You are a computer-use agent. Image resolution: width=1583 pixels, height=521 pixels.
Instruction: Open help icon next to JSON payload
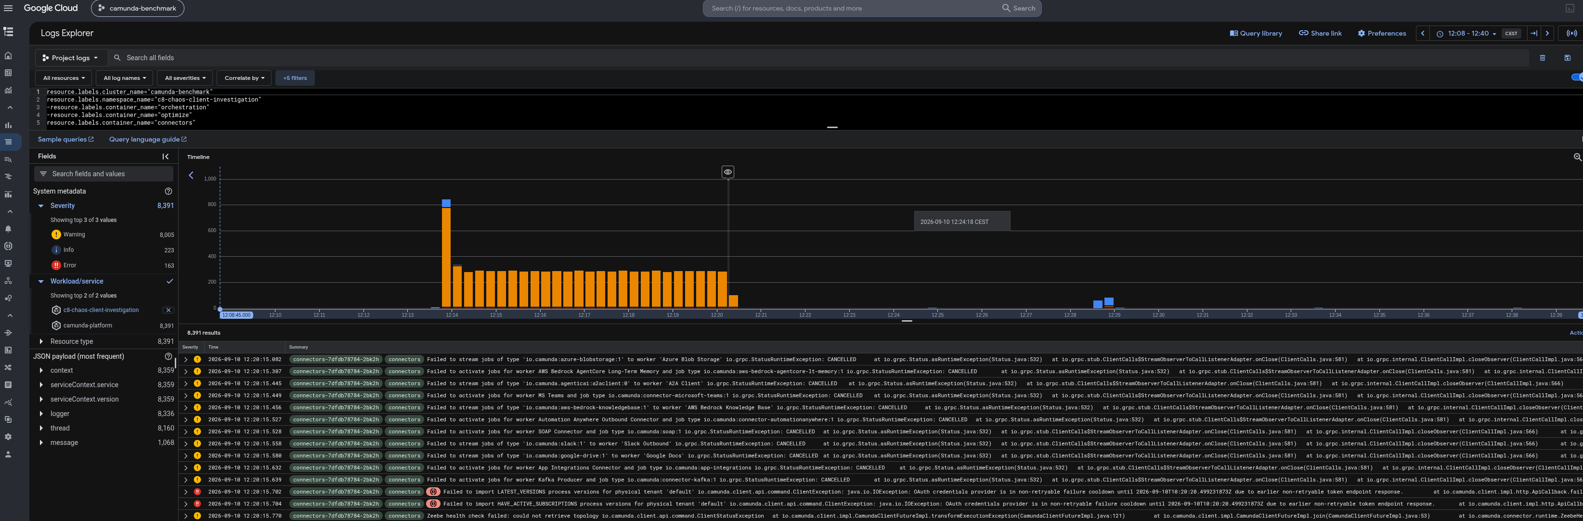click(x=169, y=356)
